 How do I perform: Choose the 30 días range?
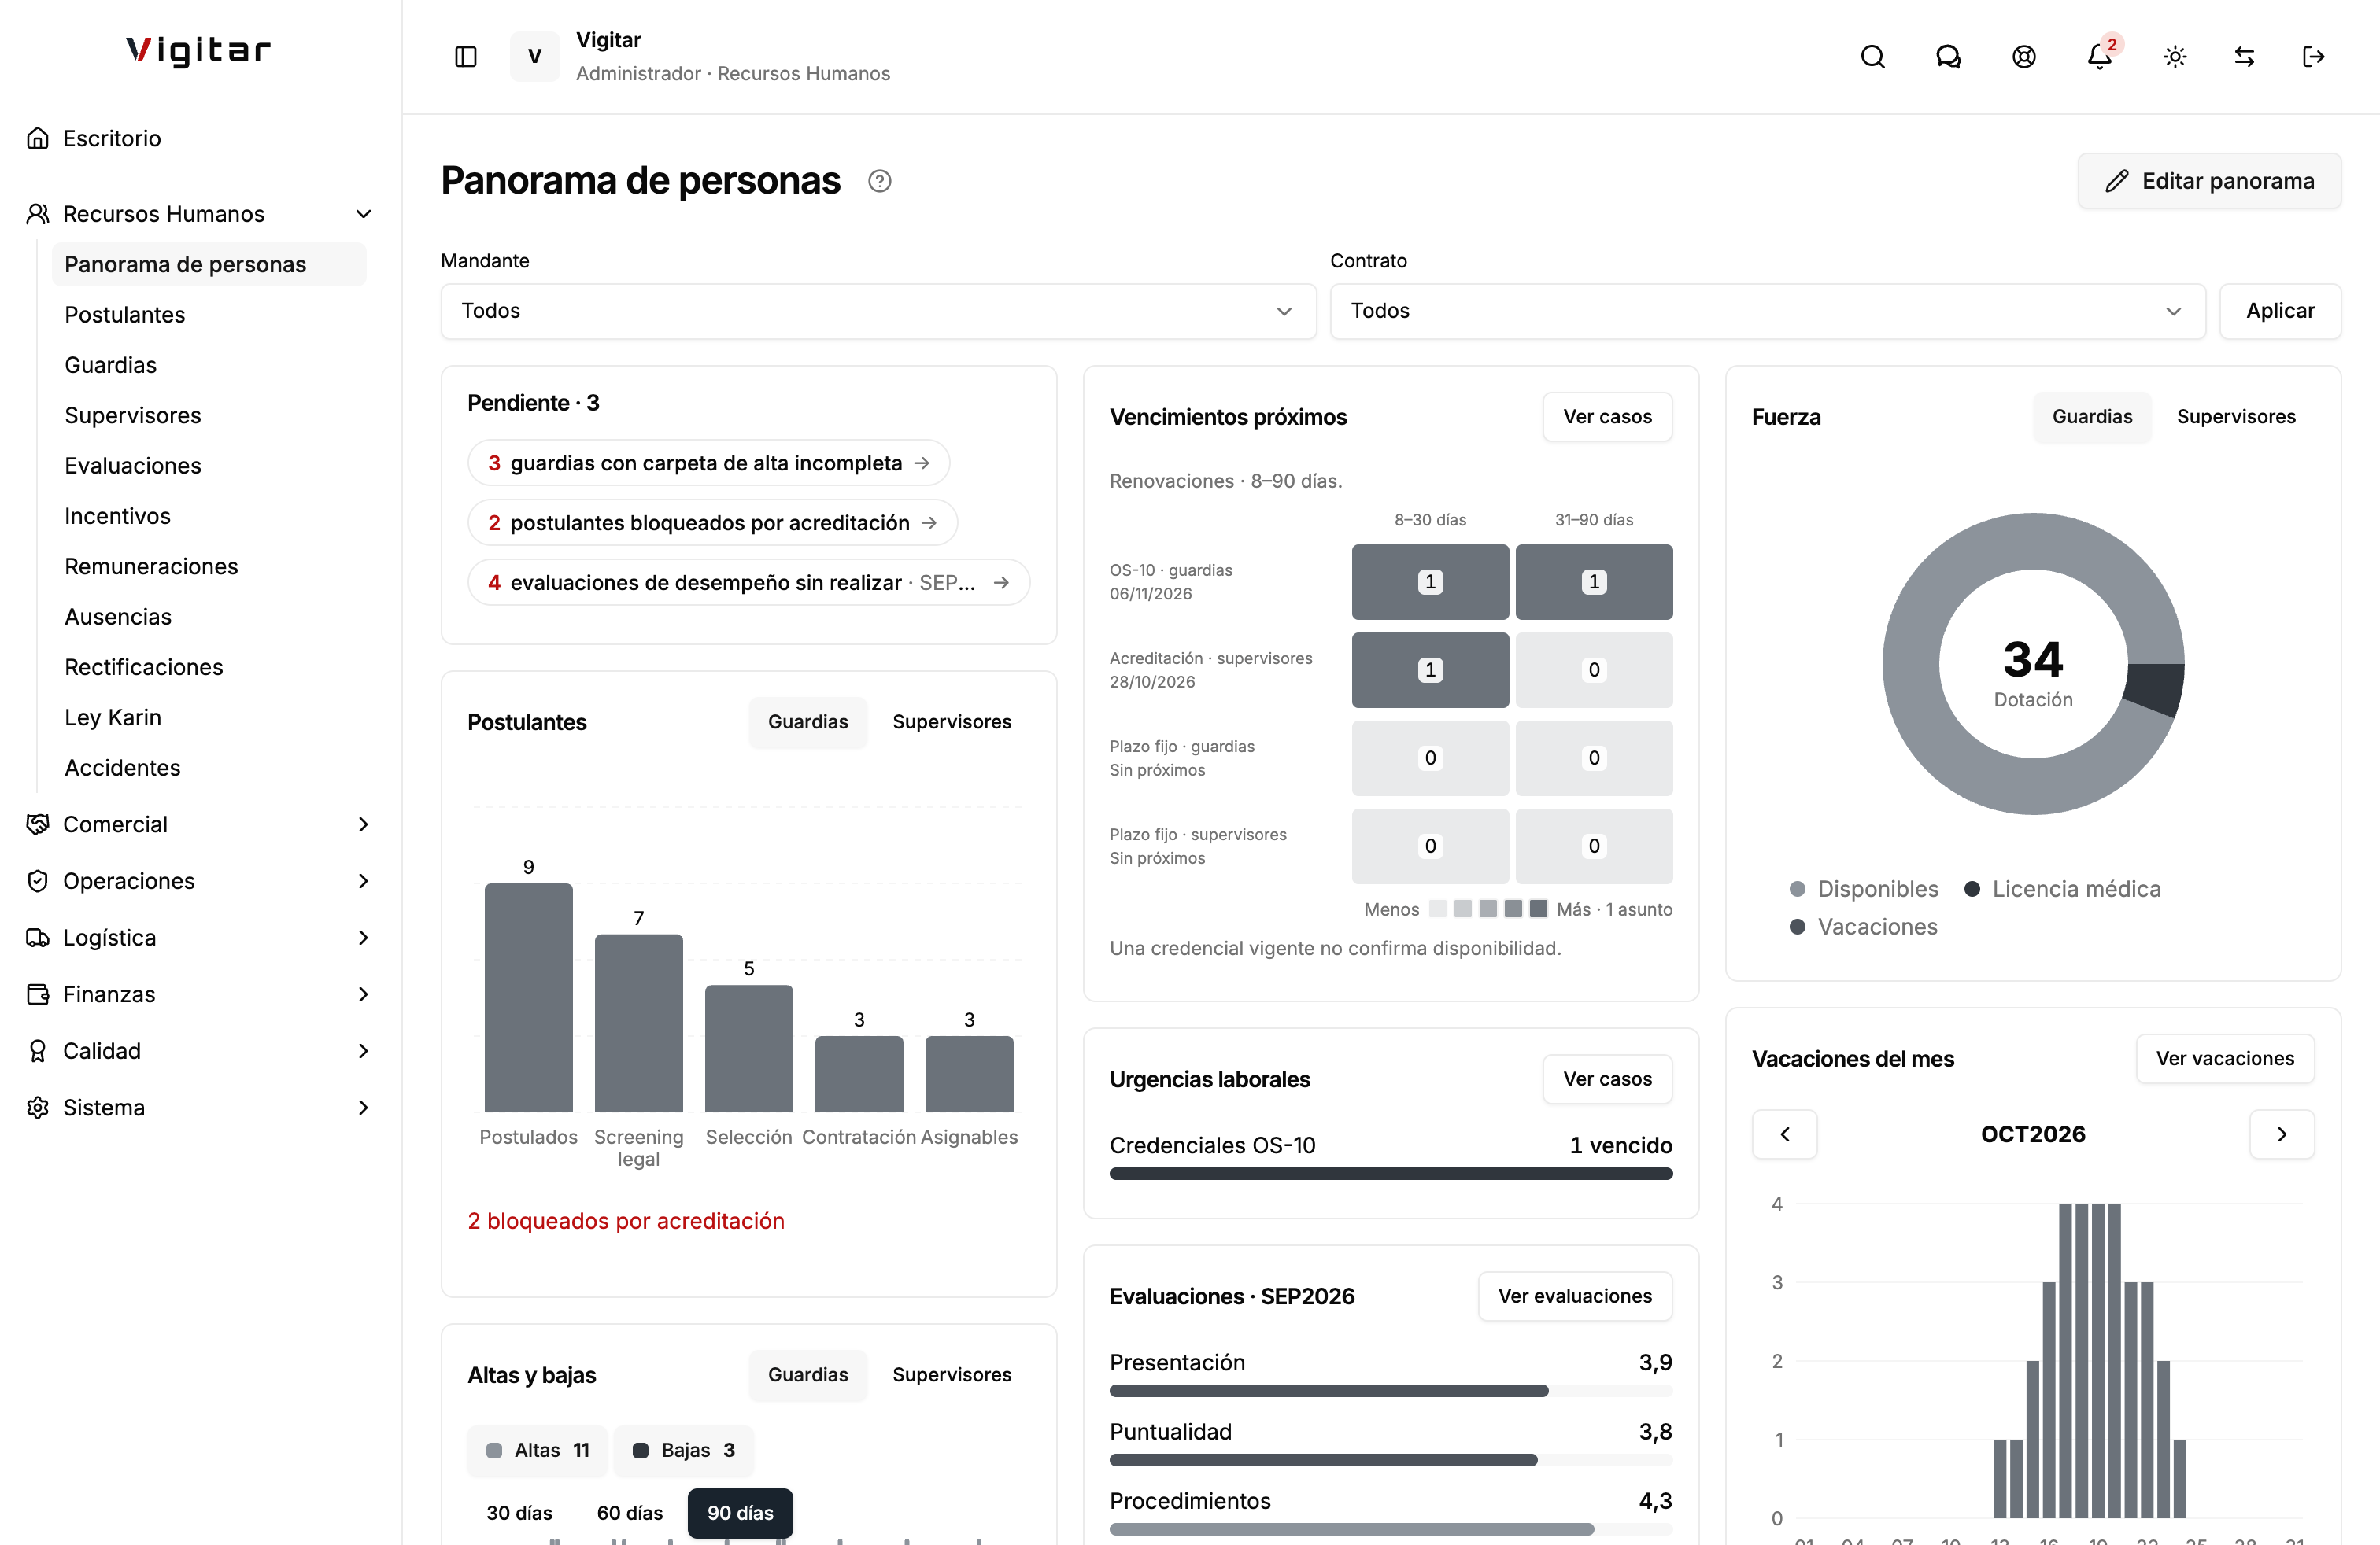click(519, 1513)
